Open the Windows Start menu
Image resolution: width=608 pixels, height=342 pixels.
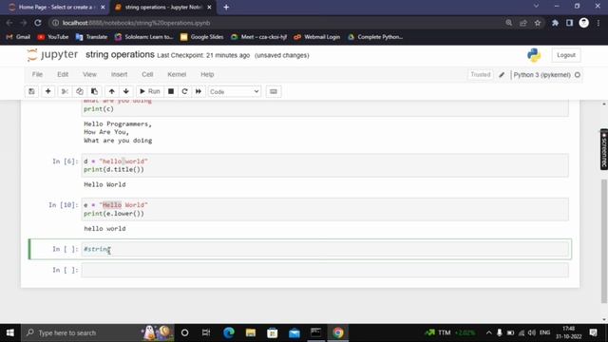(10, 332)
